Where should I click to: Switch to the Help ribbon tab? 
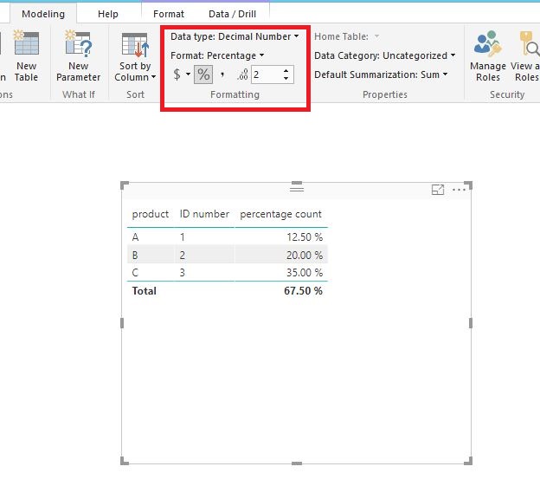(x=108, y=14)
